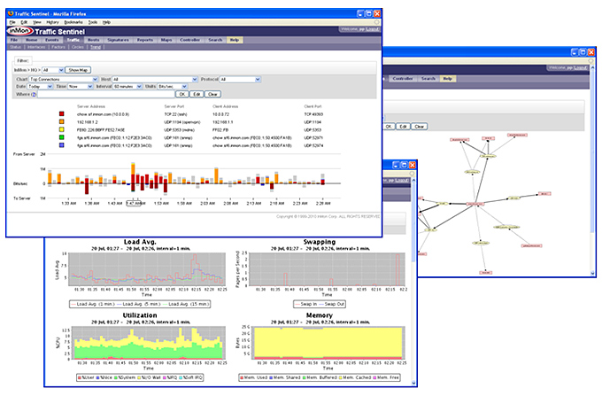Click the Memory chart

tap(328, 343)
